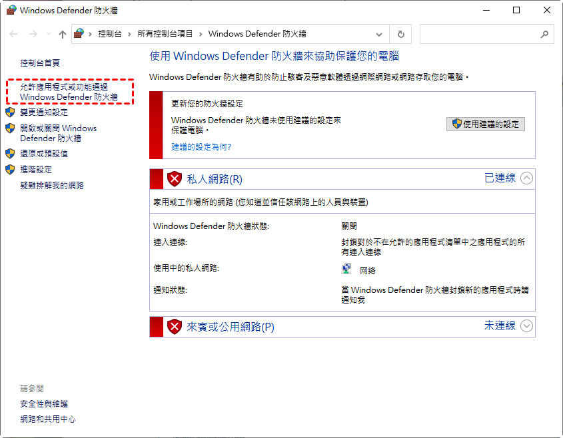Expand chevron after 控制台 breadcrumb
The height and width of the screenshot is (438, 563).
click(x=129, y=34)
